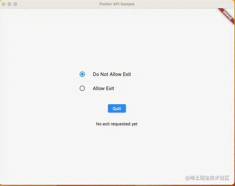
Task: Click the 'Flutter API Sample' title bar text
Action: pos(117,4)
